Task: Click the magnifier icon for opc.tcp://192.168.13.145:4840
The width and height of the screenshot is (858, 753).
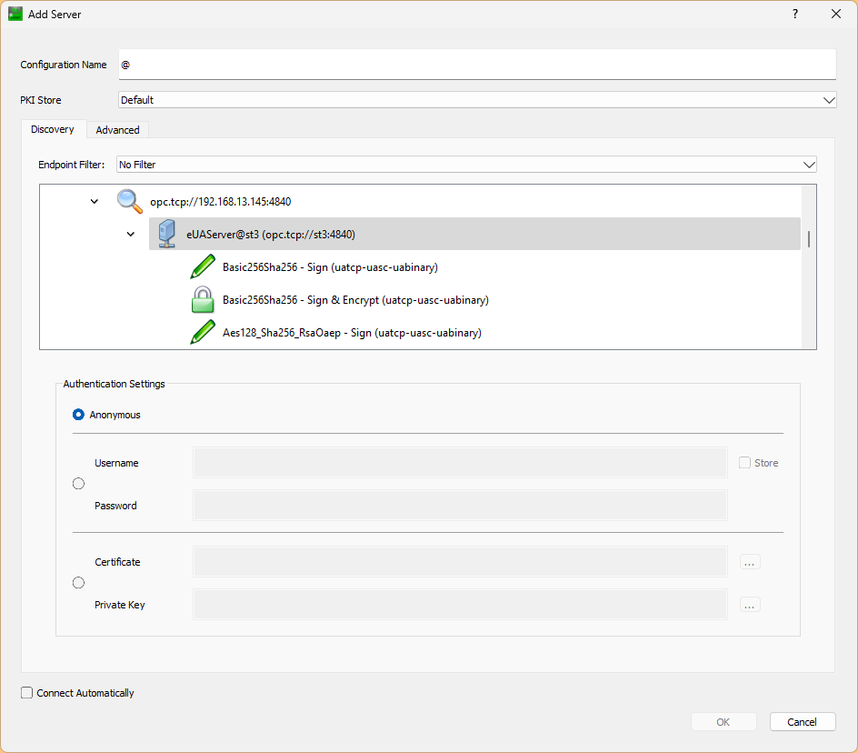Action: pos(130,201)
